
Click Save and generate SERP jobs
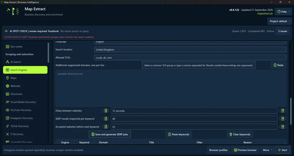[x=110, y=134]
